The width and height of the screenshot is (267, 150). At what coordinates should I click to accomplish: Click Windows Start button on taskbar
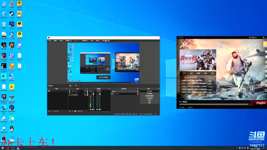pyautogui.click(x=2, y=148)
